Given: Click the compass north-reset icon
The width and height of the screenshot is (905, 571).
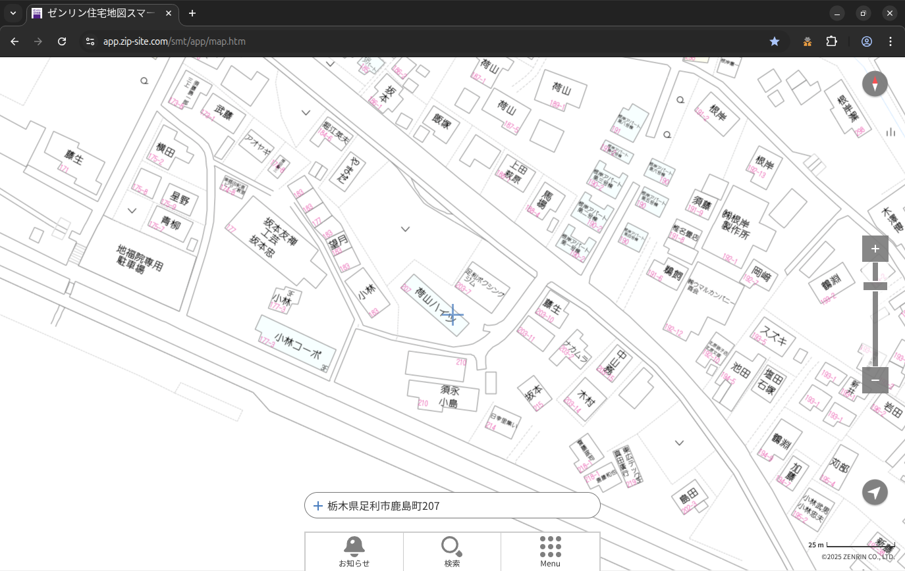Looking at the screenshot, I should 875,84.
